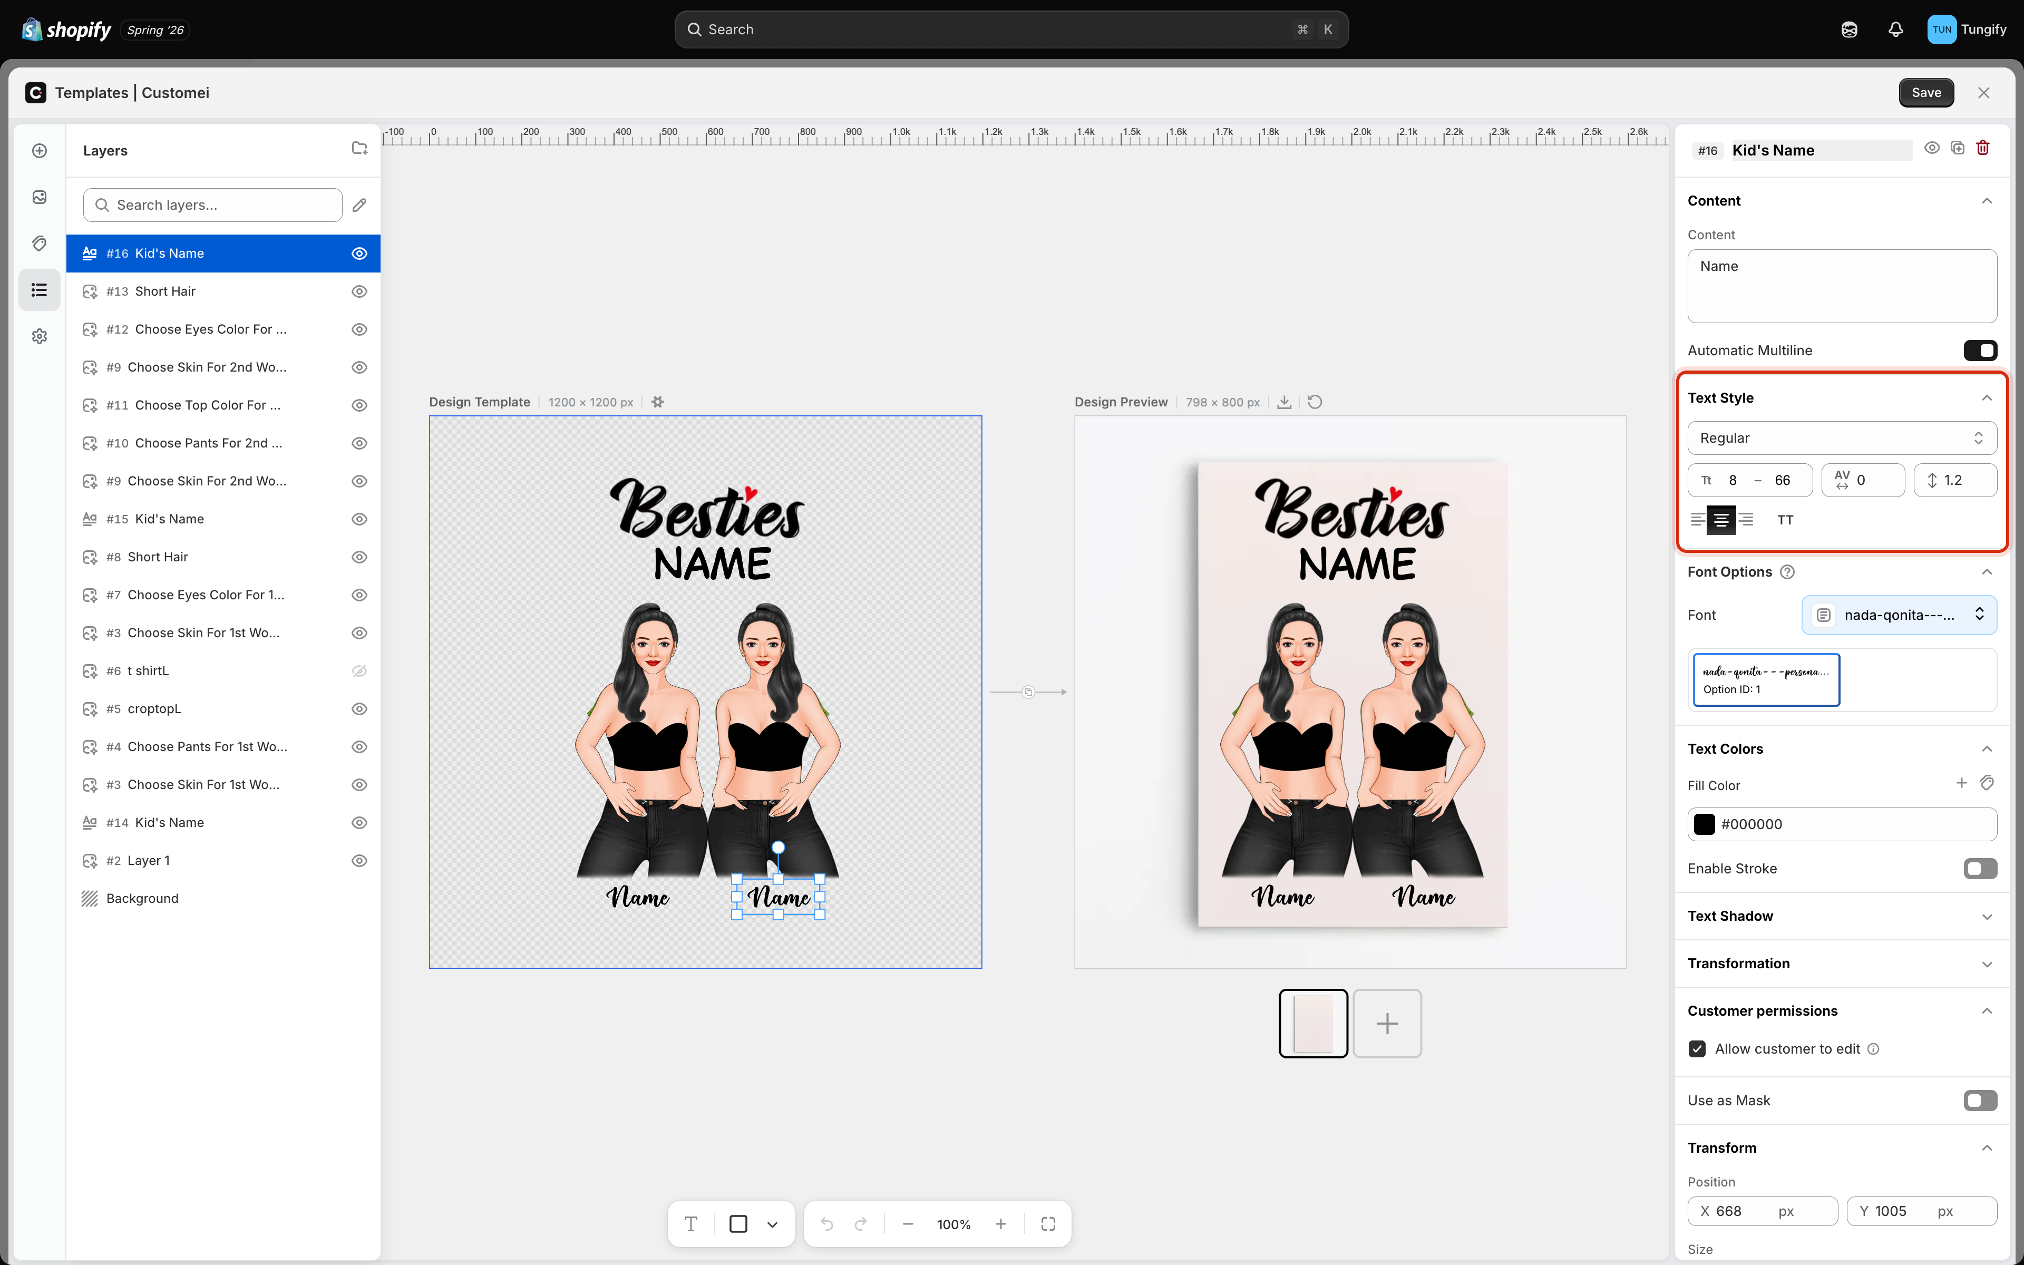Viewport: 2024px width, 1265px height.
Task: Select the #11 Choose Top Color layer
Action: [223, 405]
